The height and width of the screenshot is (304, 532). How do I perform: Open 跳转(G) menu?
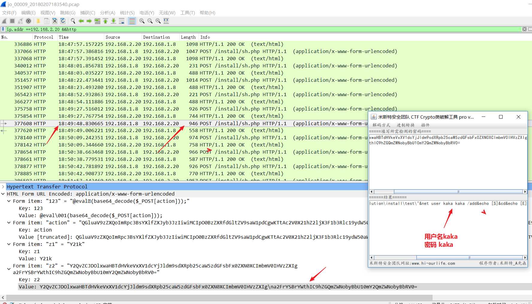point(68,13)
